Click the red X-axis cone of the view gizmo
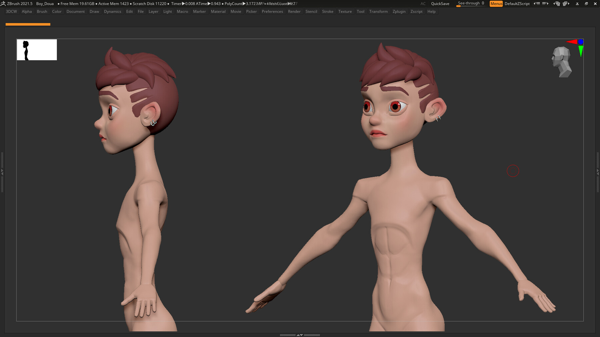 (572, 42)
